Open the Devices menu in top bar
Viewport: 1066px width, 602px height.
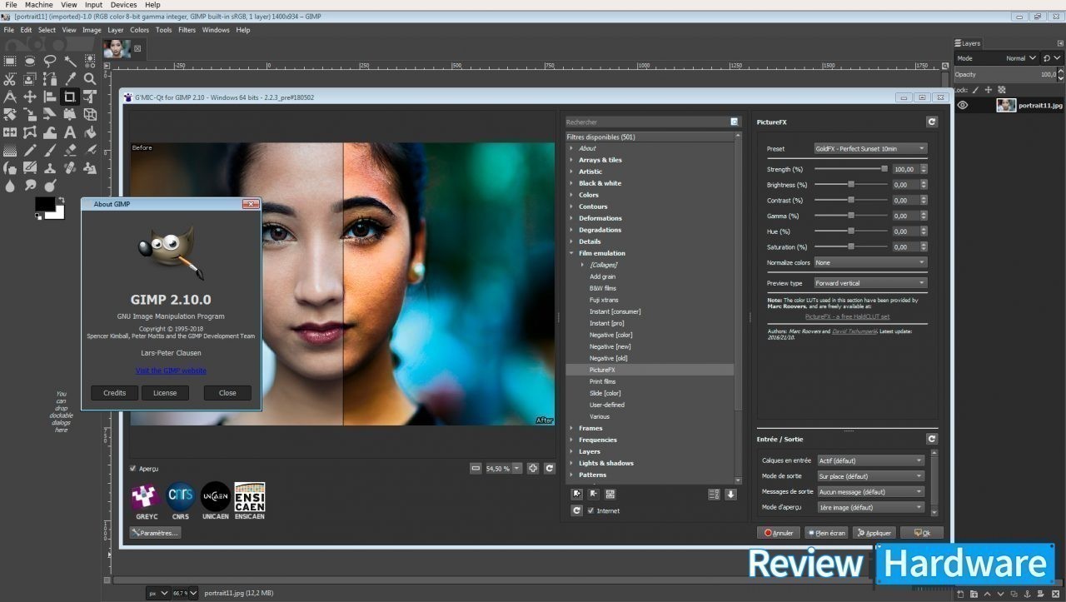coord(123,5)
